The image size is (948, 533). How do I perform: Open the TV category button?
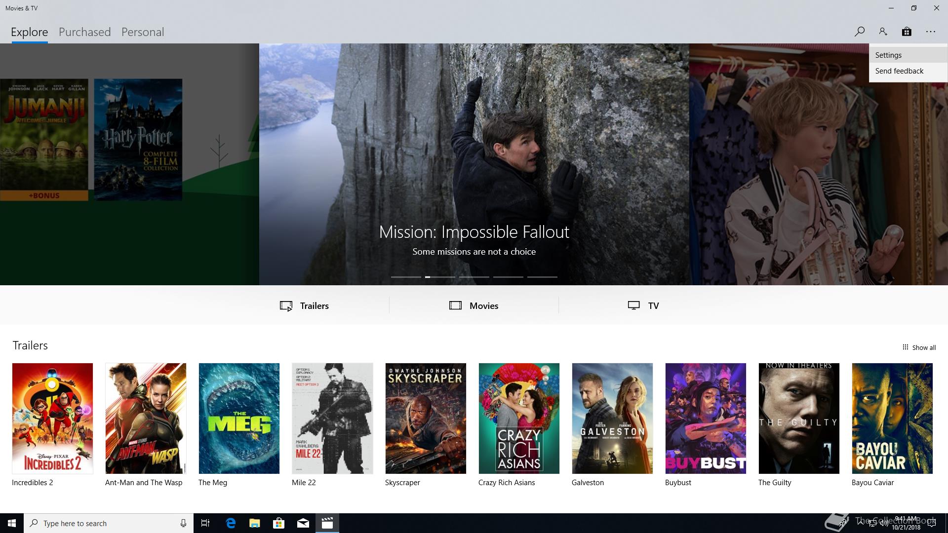pyautogui.click(x=643, y=305)
